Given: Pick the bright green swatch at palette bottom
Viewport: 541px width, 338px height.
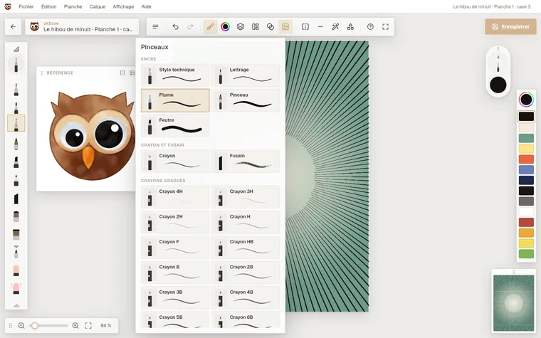Looking at the screenshot, I should 526,254.
